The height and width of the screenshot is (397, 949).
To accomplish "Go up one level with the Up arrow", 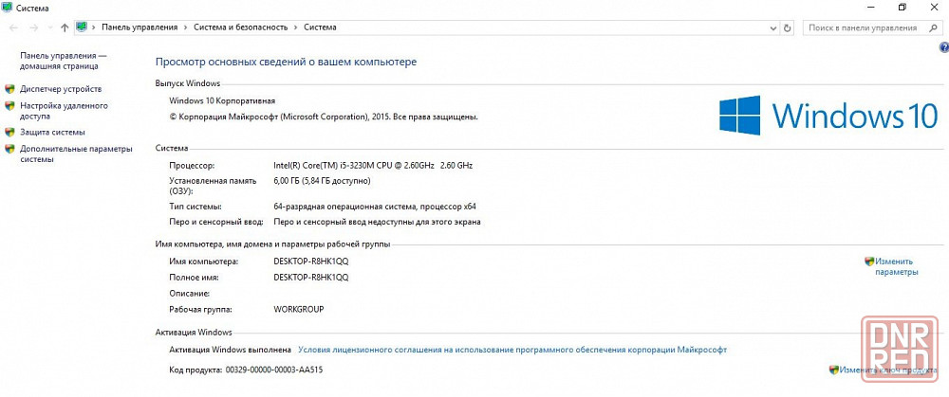I will pyautogui.click(x=65, y=27).
